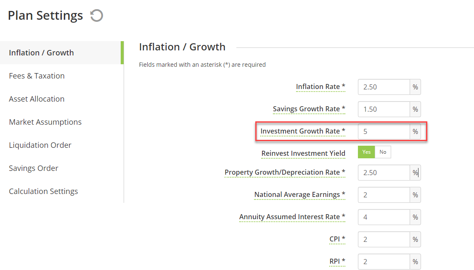Click the Reinvest Investment Yield label
The image size is (474, 270).
(x=303, y=154)
